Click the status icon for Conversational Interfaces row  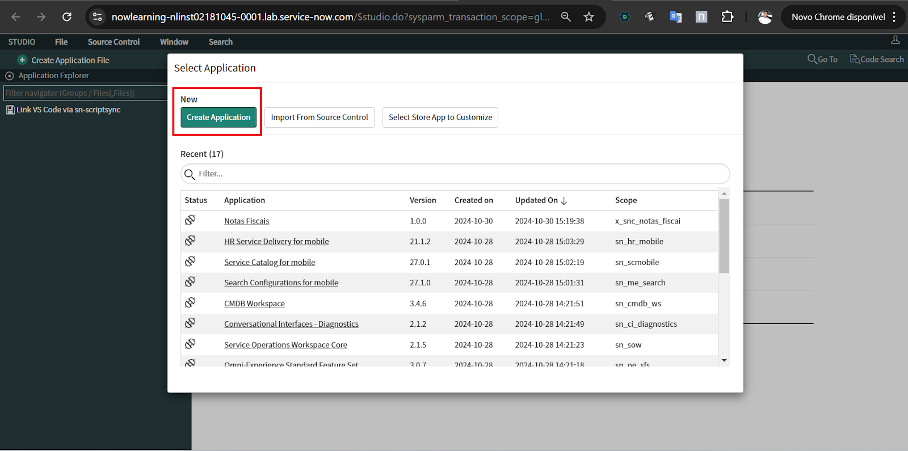[x=190, y=323]
